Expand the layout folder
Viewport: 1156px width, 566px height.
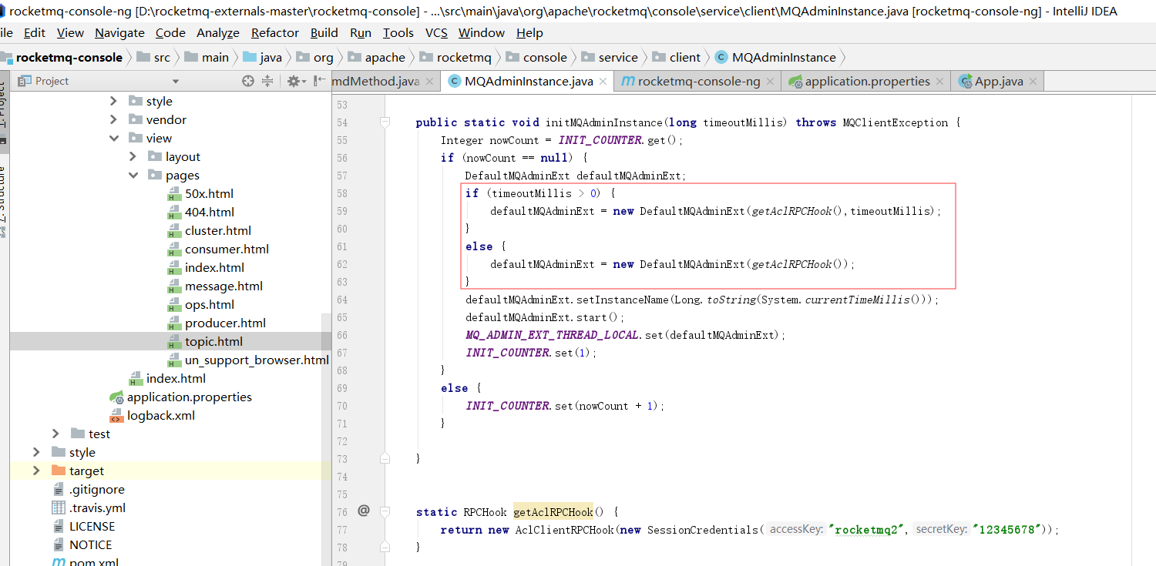133,156
